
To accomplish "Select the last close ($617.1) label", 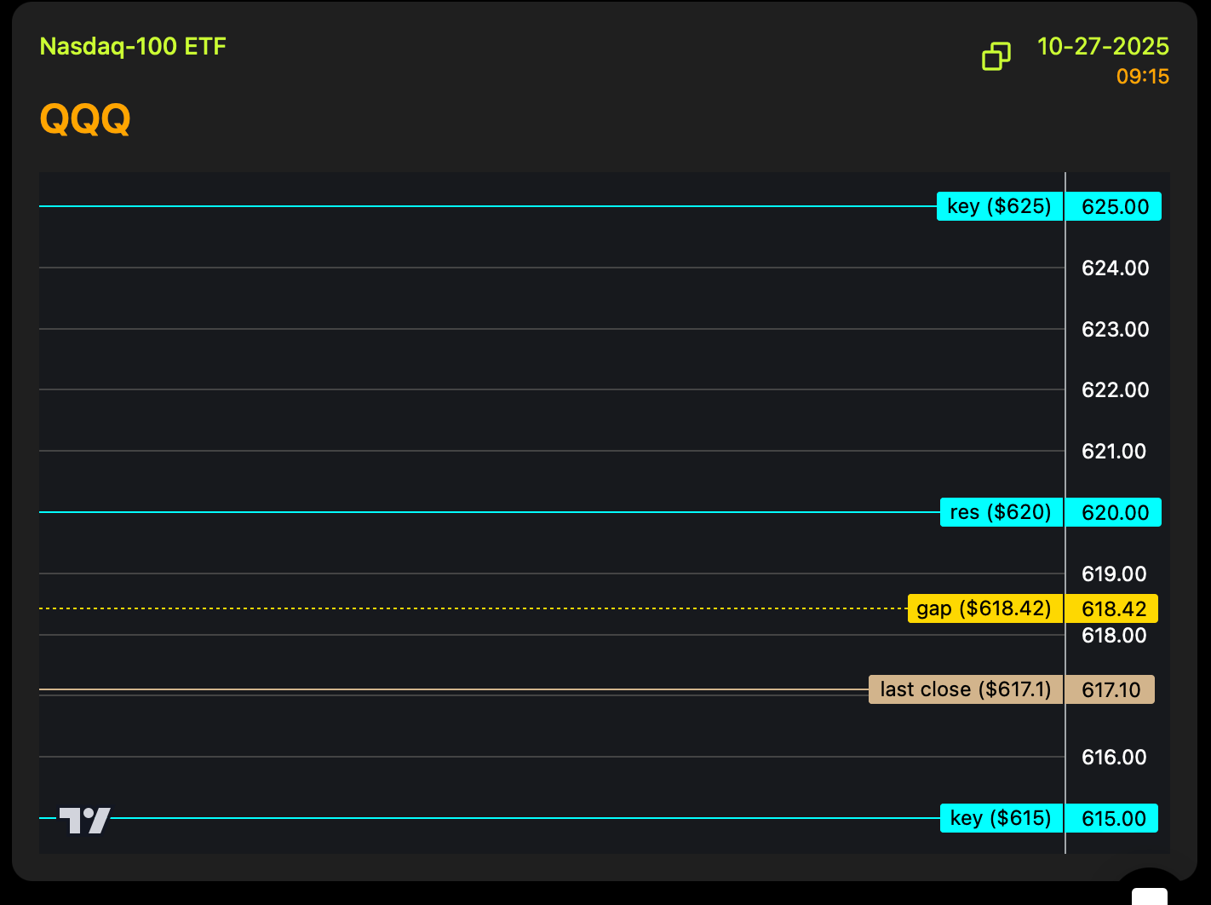I will pyautogui.click(x=965, y=689).
